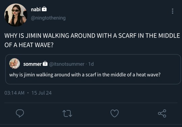The height and width of the screenshot is (127, 182).
Task: Select the uppercase JIMIN tweet text
Action: pyautogui.click(x=92, y=40)
